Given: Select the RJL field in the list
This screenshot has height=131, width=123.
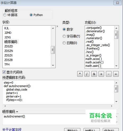Looking at the screenshot, I should click(x=7, y=28).
